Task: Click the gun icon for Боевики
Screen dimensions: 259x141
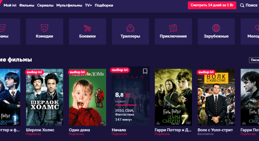Action: click(x=87, y=28)
